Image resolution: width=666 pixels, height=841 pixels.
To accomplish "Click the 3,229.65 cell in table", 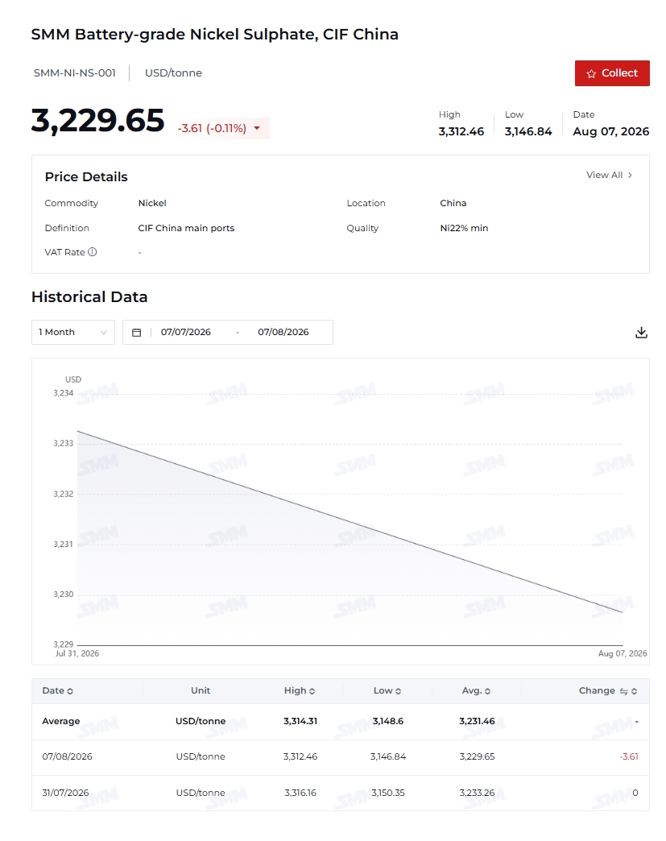I will point(477,756).
